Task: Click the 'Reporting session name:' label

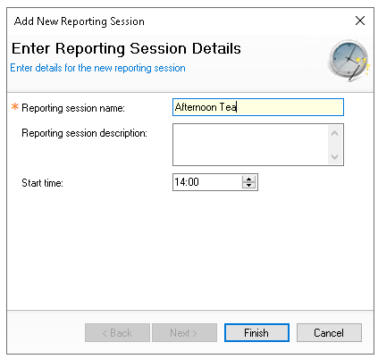Action: coord(73,108)
